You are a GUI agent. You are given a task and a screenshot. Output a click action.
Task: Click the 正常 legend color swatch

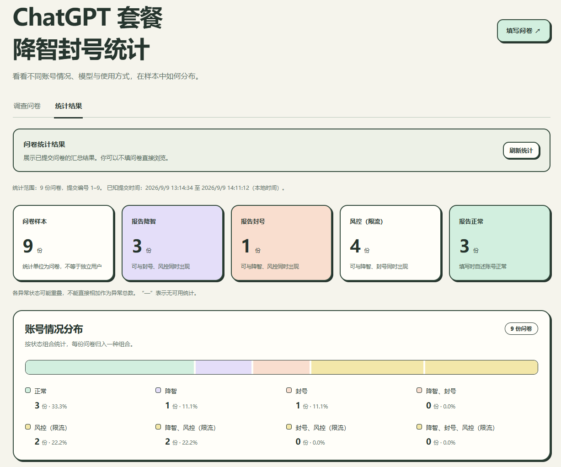coord(28,391)
